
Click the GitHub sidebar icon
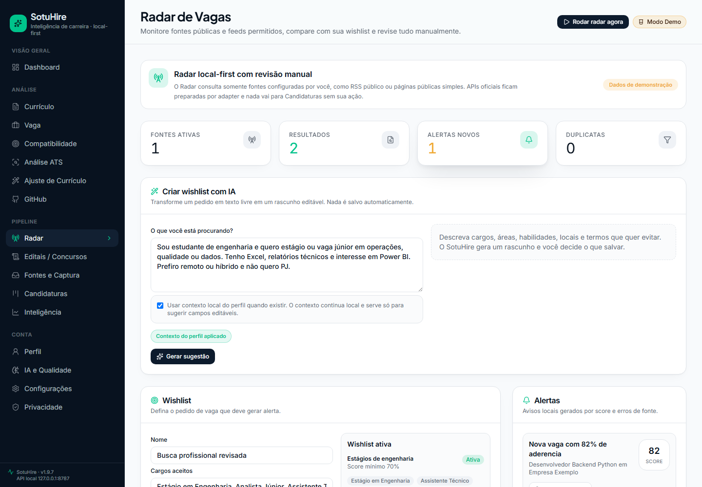click(16, 199)
